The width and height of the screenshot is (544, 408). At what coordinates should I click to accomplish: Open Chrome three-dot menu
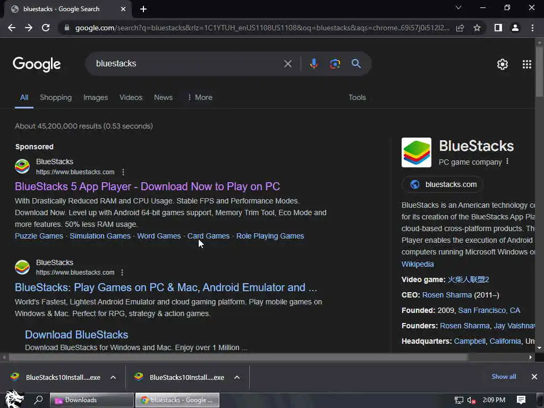coord(532,28)
